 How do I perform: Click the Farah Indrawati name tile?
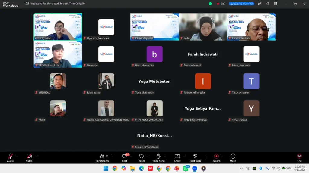click(x=203, y=54)
